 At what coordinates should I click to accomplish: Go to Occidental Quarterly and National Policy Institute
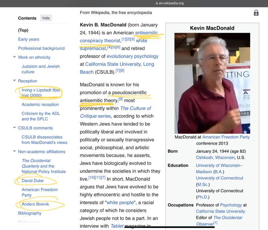44,166
